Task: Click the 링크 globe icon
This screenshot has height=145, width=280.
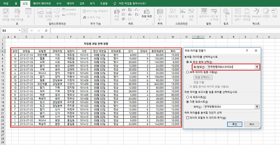Action: [x=226, y=15]
